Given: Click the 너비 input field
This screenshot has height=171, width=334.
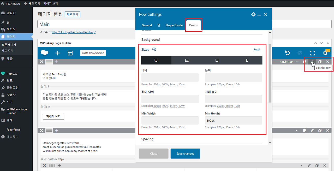Looking at the screenshot, I should (x=170, y=78).
